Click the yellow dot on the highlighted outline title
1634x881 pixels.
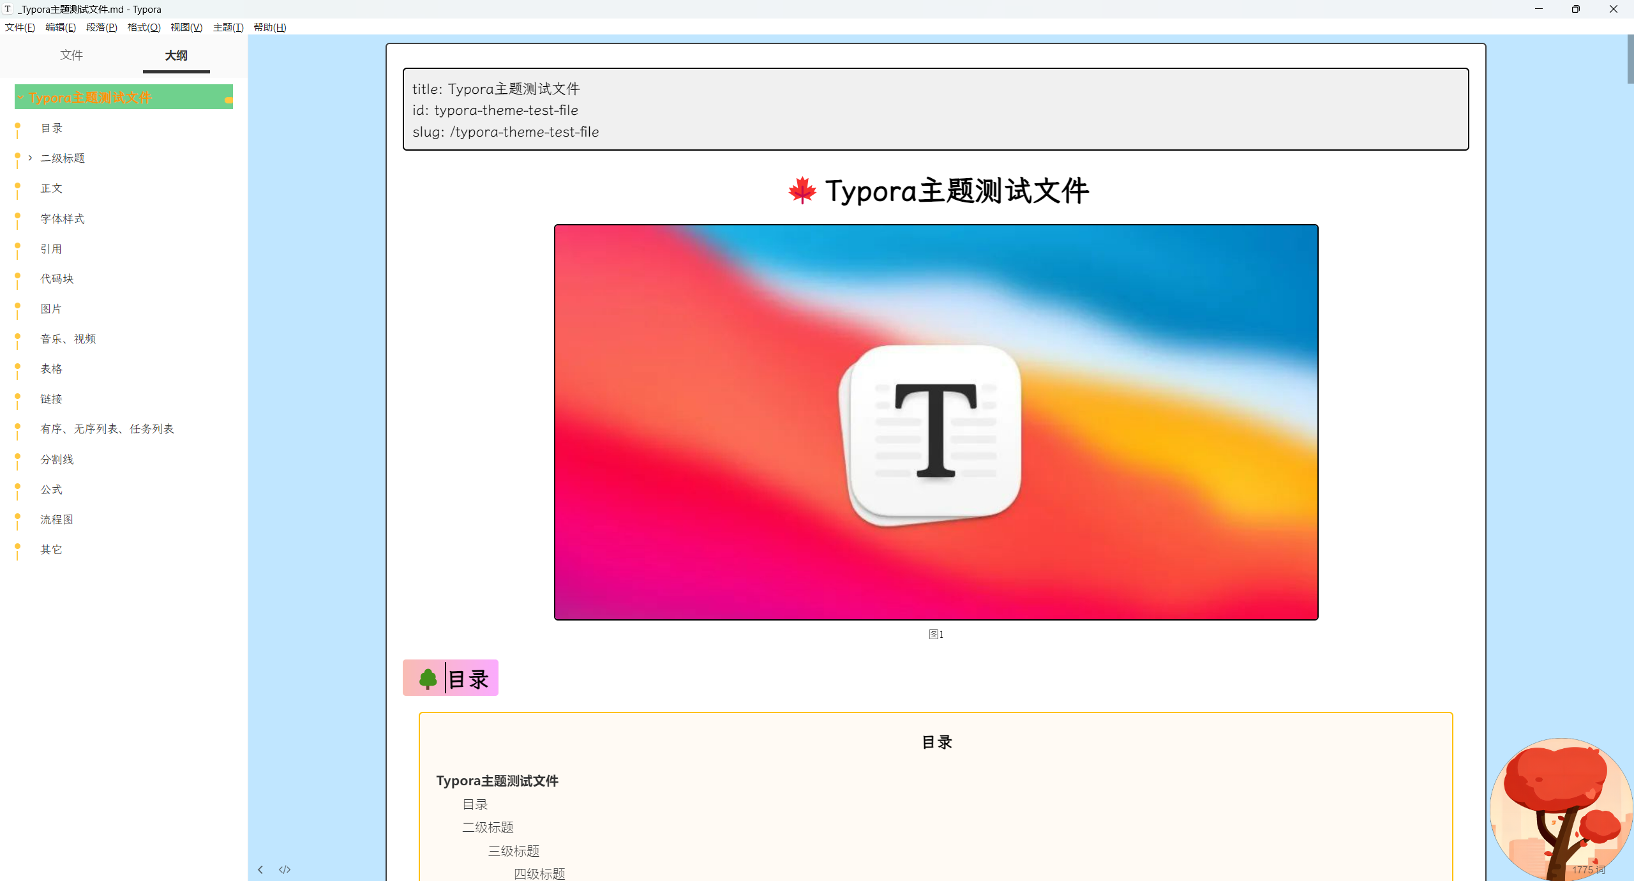229,100
